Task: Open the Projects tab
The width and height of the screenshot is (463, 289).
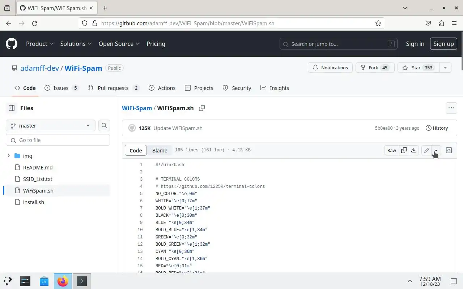Action: tap(199, 88)
